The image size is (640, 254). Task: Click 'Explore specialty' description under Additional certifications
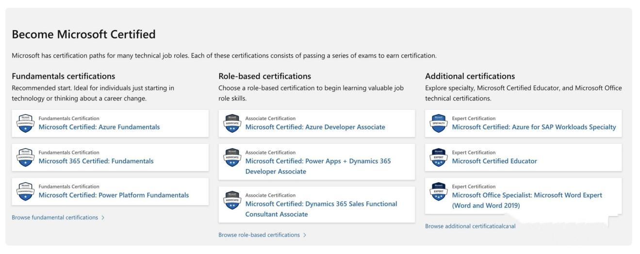pos(524,93)
